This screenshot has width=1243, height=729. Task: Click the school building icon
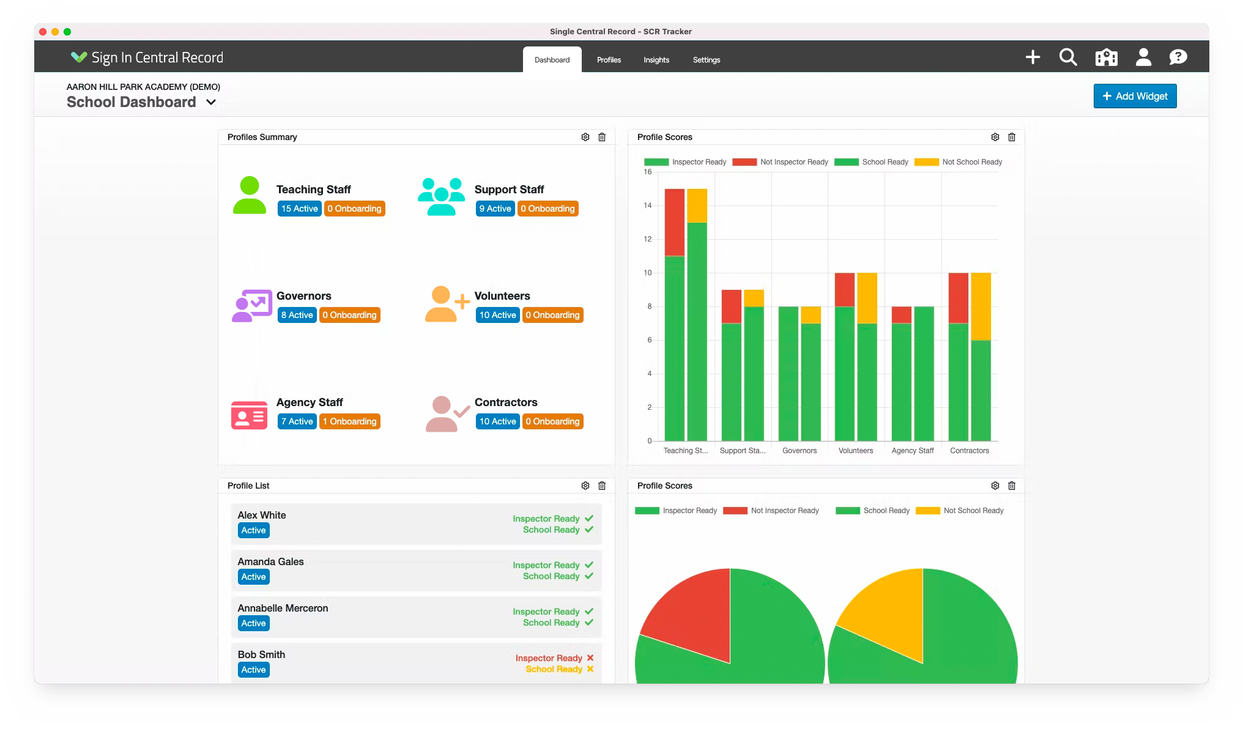pyautogui.click(x=1106, y=57)
